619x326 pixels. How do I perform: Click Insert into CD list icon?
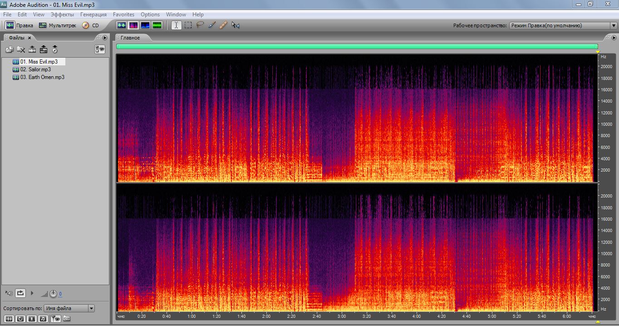click(54, 49)
